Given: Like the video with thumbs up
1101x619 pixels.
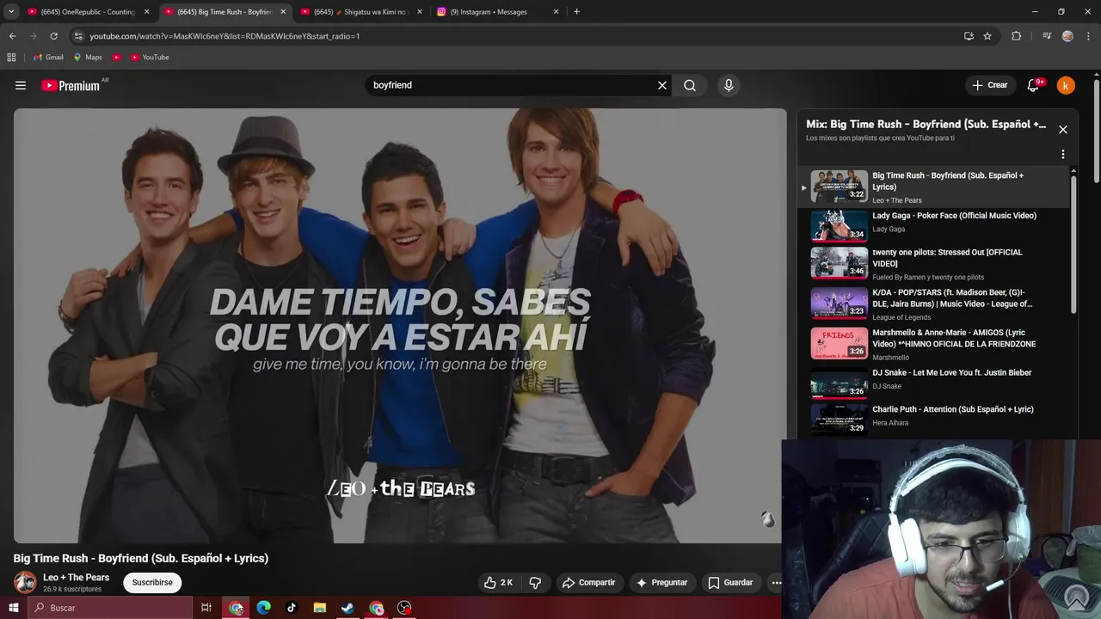Looking at the screenshot, I should [498, 582].
